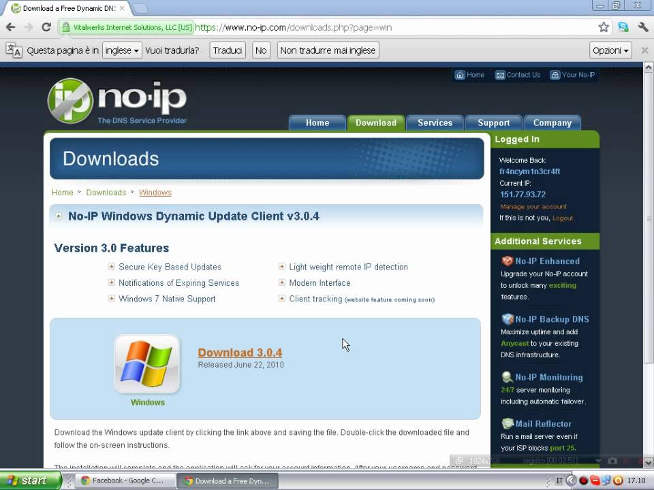Click the Windows logo download icon

pos(147,364)
